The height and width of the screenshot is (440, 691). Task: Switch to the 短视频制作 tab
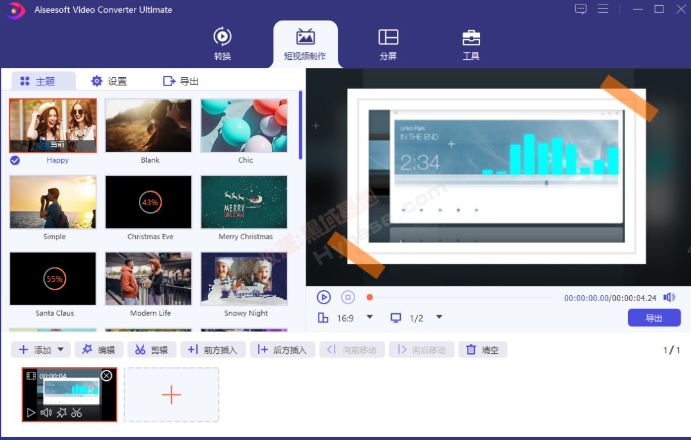pos(305,44)
